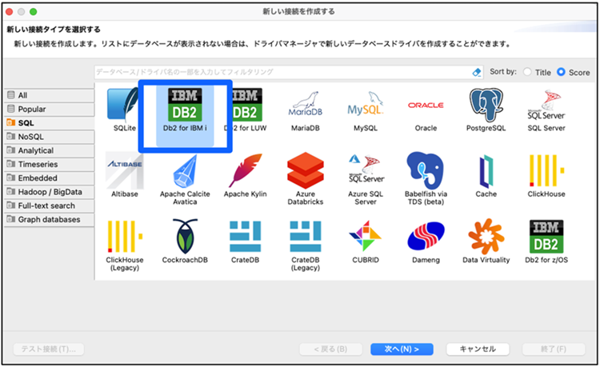Viewport: 600px width, 367px height.
Task: Switch to the NoSQL category
Action: point(32,137)
